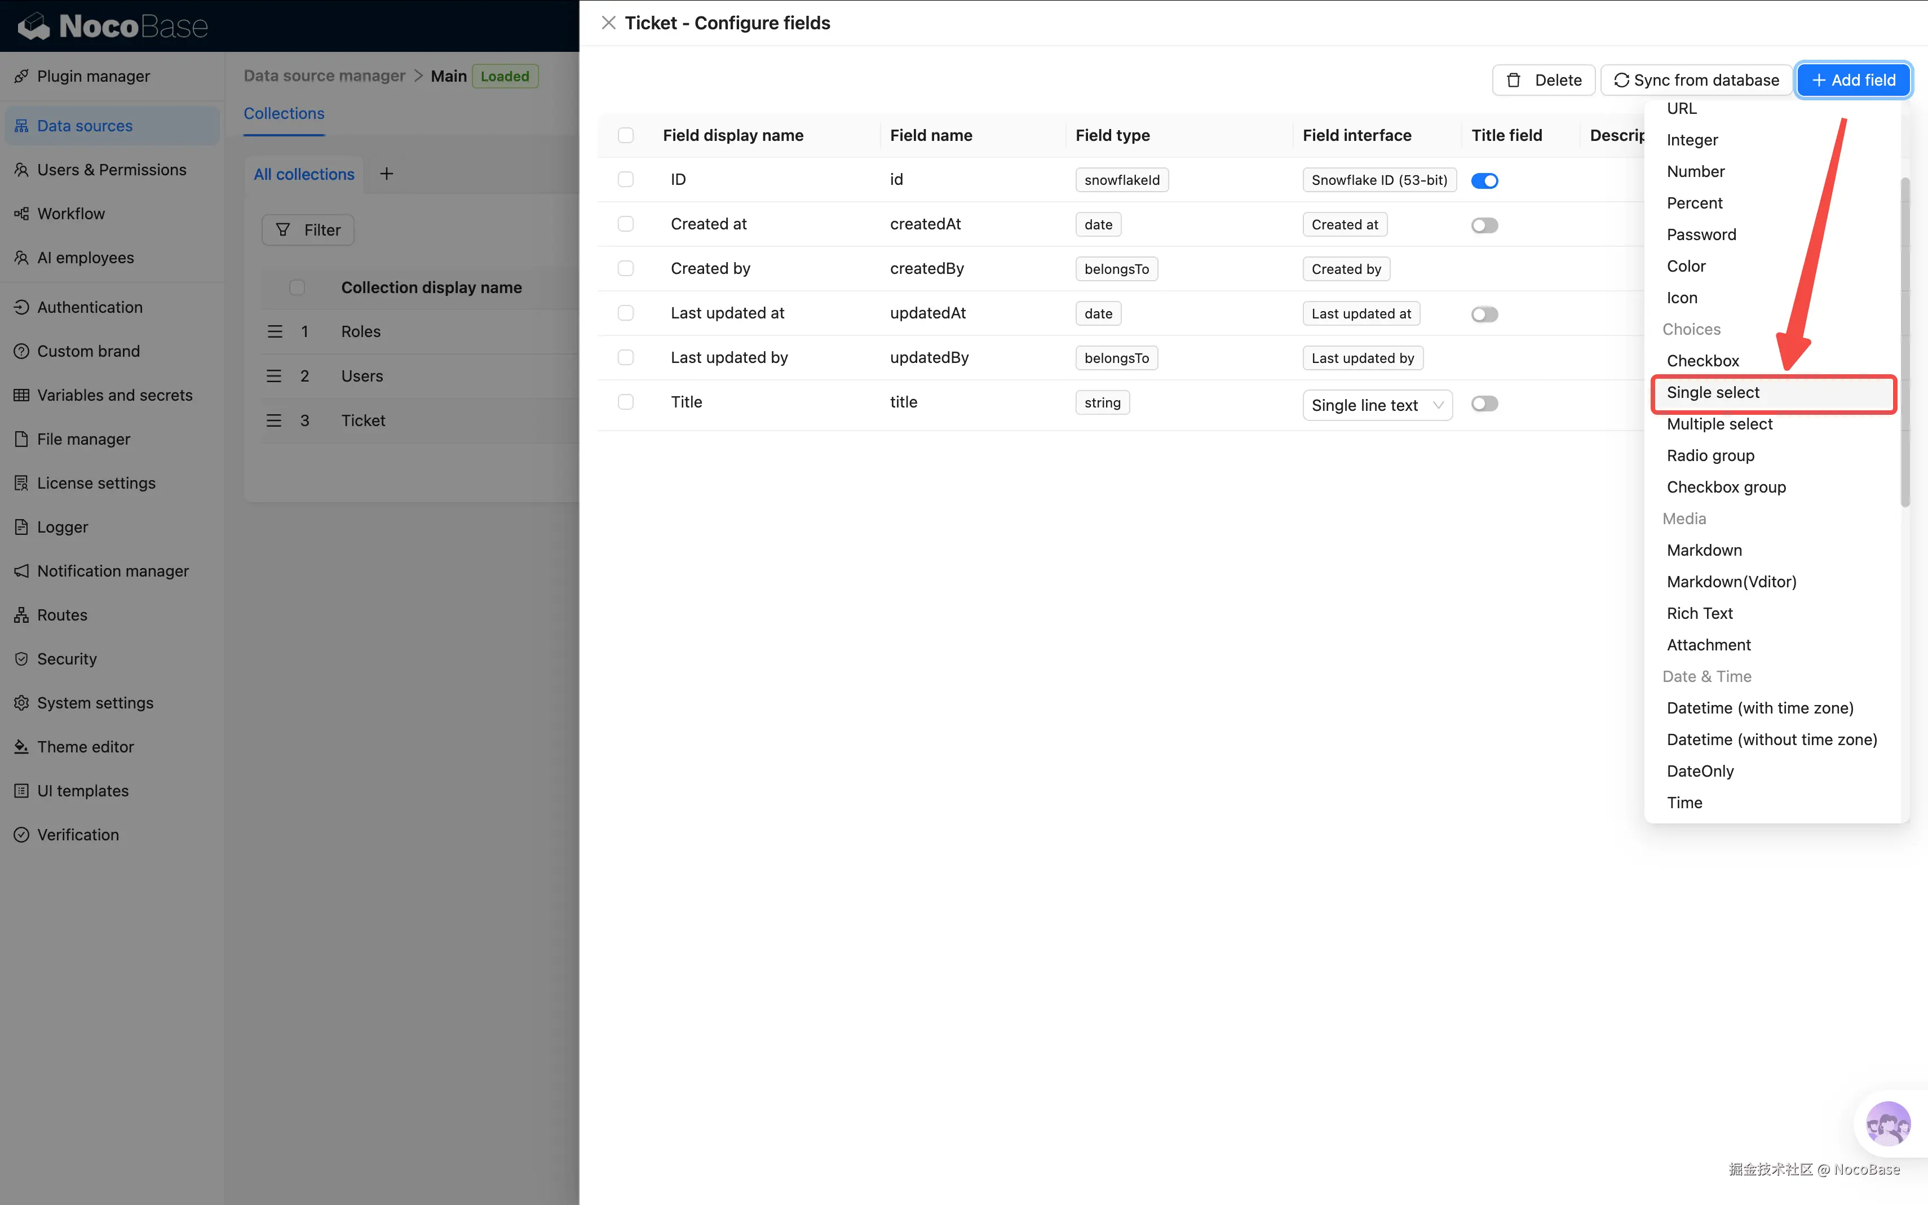The width and height of the screenshot is (1928, 1205).
Task: Open the Workflow section in sidebar
Action: point(71,214)
